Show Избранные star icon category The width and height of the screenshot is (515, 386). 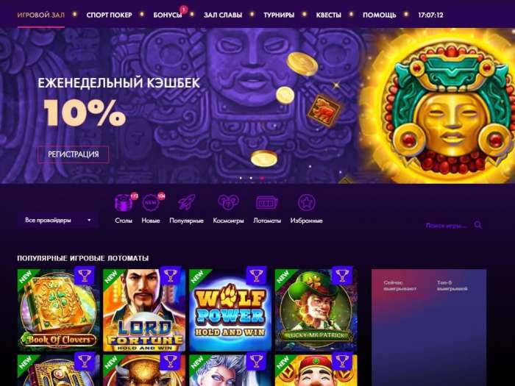307,203
